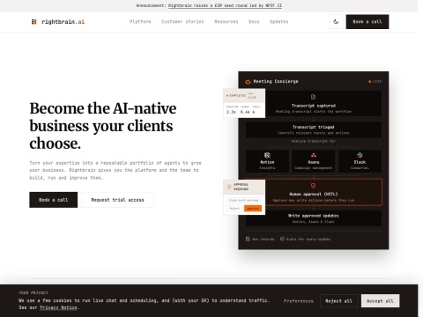Screen dimensions: 423x317
Task: Click the rightbrain.ai logo icon
Action: [x=34, y=22]
